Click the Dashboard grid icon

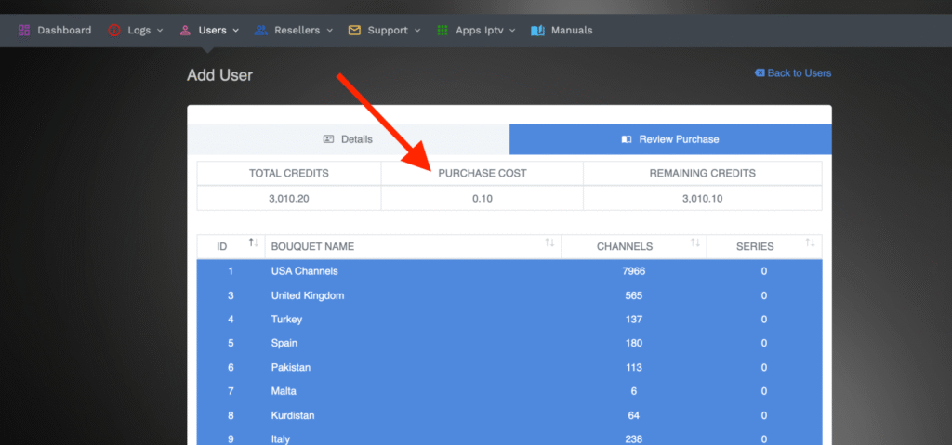[x=24, y=31]
